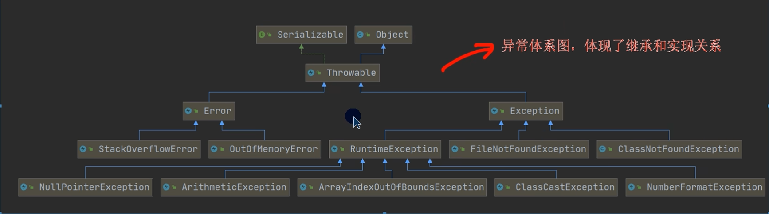Click the class icon on the Throwable node

(x=311, y=73)
